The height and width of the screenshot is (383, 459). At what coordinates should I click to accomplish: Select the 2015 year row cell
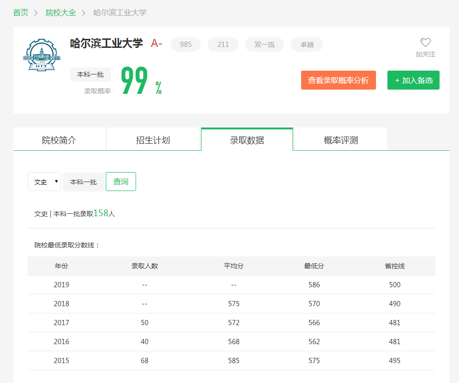click(62, 361)
